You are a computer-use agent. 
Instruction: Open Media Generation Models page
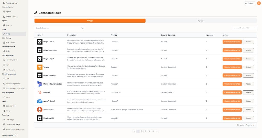(14, 89)
